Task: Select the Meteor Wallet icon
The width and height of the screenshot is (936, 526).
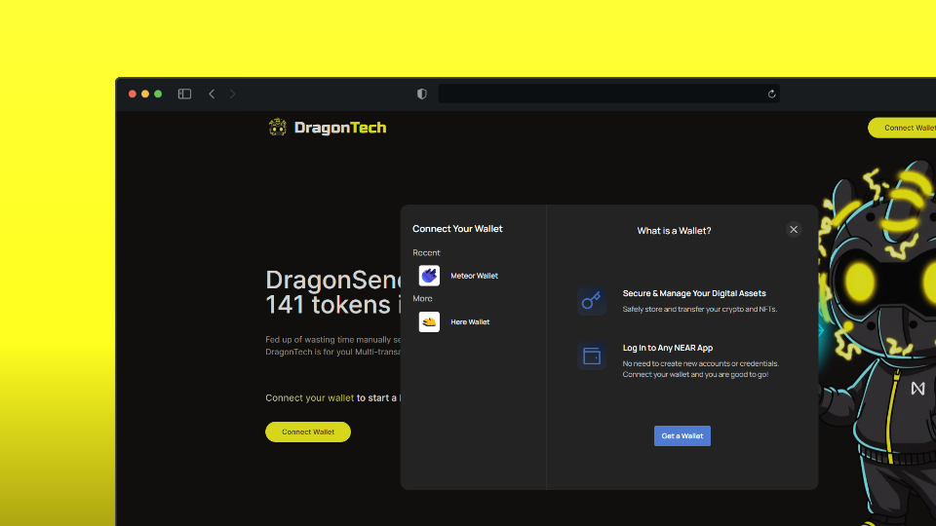Action: point(429,276)
